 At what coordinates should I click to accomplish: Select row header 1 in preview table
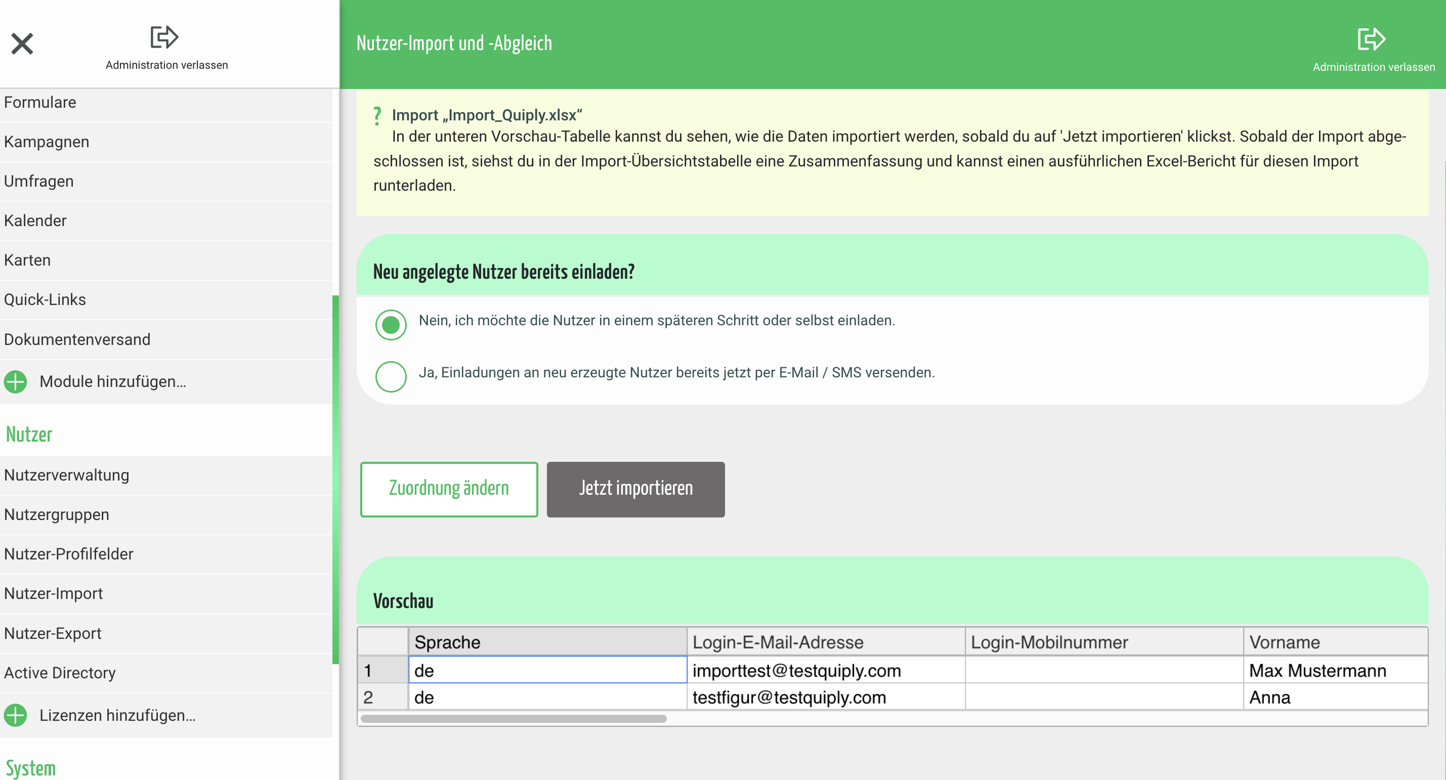(x=383, y=670)
